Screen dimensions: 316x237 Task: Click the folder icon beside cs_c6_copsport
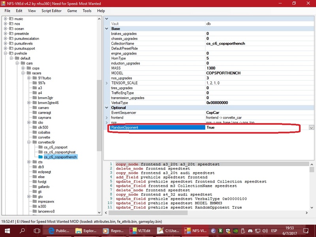[40, 147]
